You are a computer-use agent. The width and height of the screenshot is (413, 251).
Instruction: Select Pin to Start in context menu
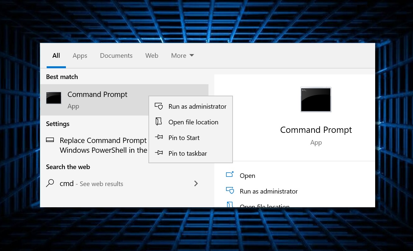[191, 138]
